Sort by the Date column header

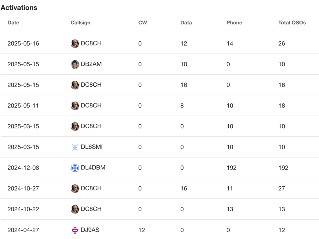click(13, 23)
